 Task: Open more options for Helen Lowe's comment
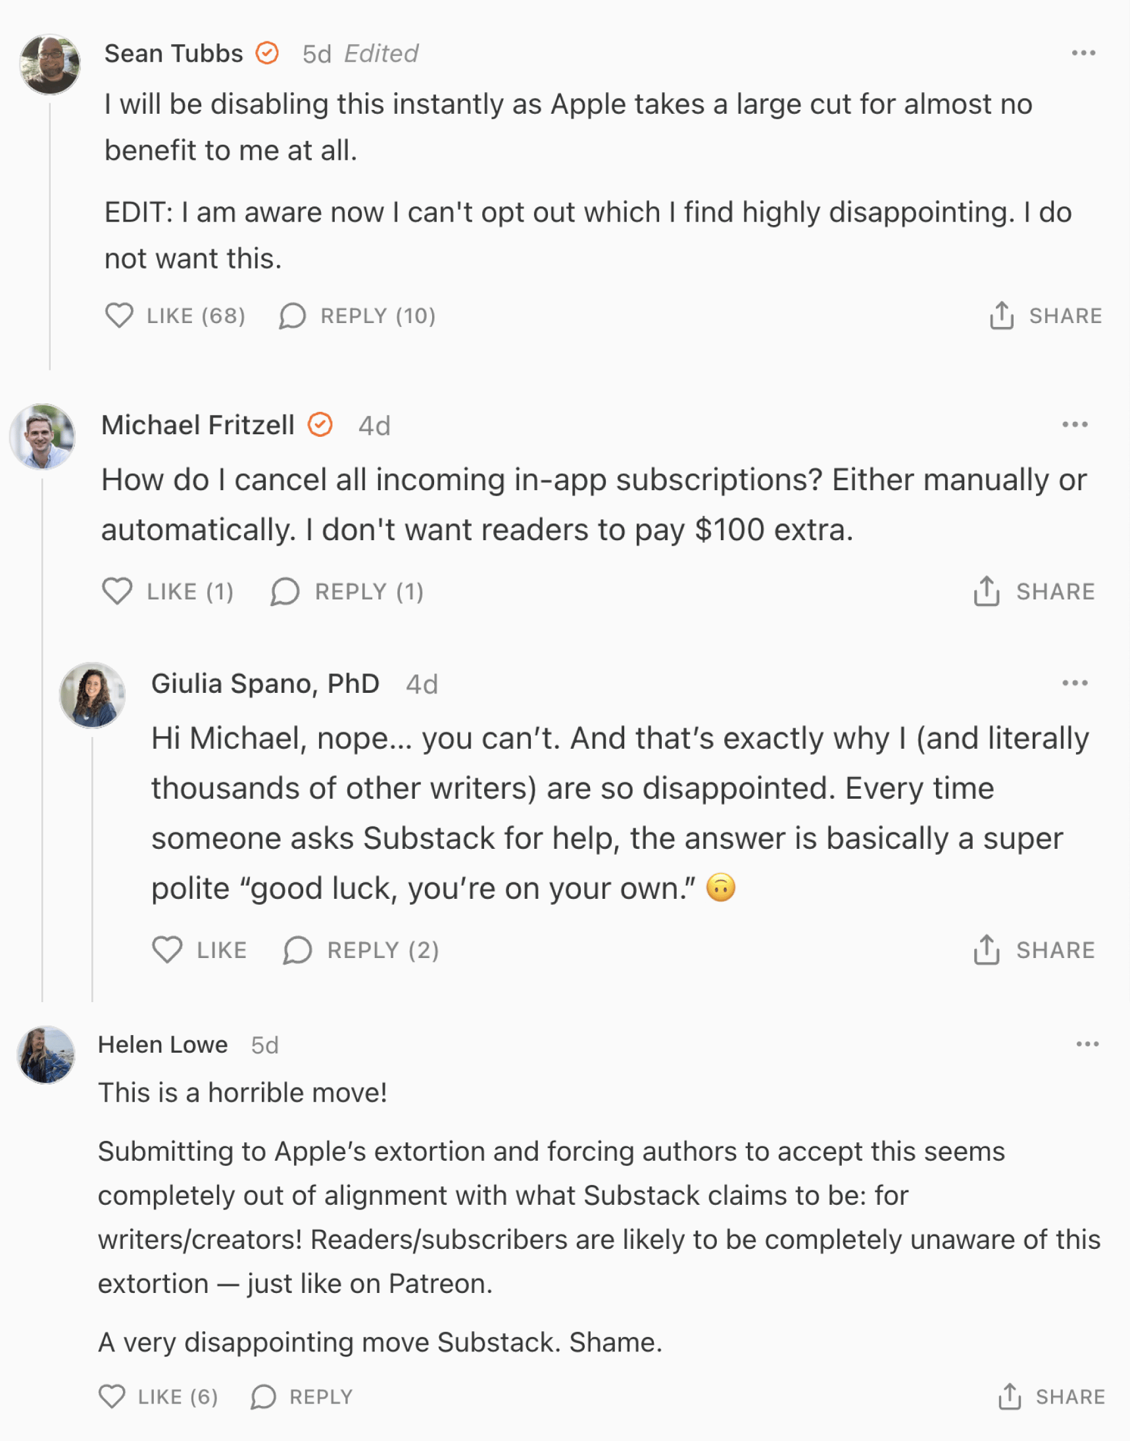click(x=1087, y=1044)
